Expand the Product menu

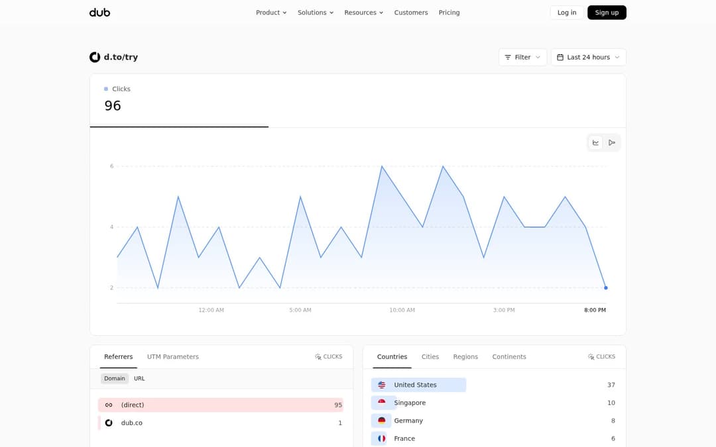click(271, 13)
